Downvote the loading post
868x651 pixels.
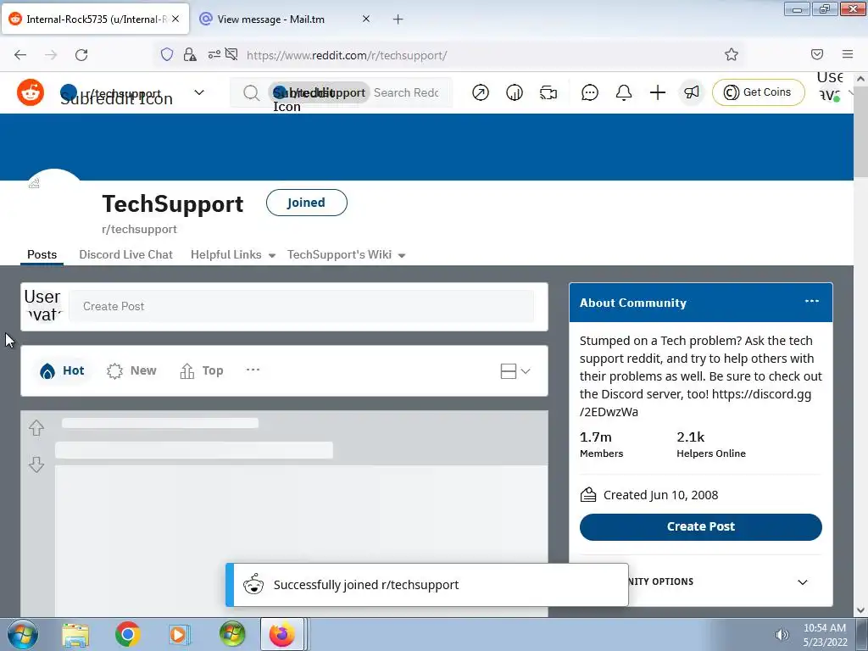tap(36, 465)
